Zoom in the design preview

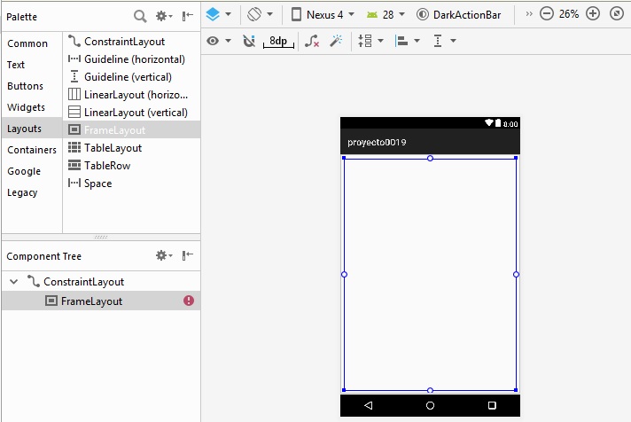click(593, 14)
